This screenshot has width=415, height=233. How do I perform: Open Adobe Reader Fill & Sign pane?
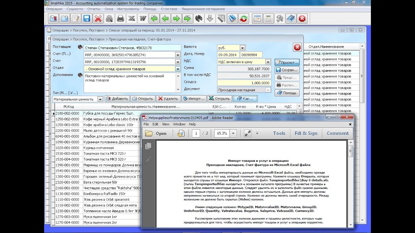pos(306,133)
